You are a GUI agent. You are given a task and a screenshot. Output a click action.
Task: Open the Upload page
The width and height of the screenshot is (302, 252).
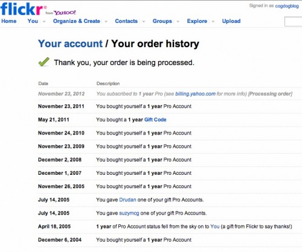coord(231,21)
